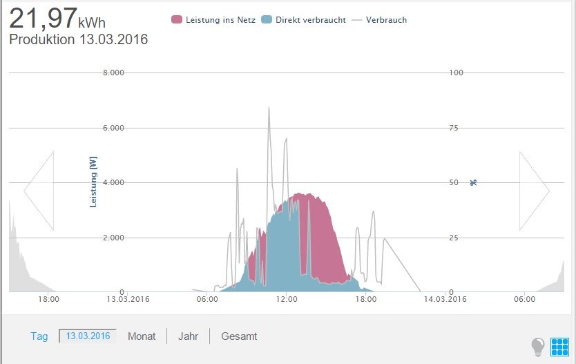Click the percent symbol on right axis
576x364 pixels.
[473, 183]
